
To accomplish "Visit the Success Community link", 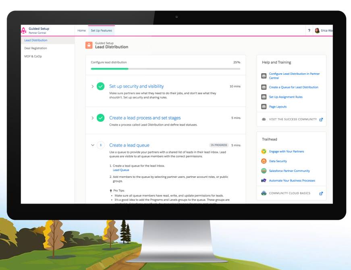I will [293, 120].
